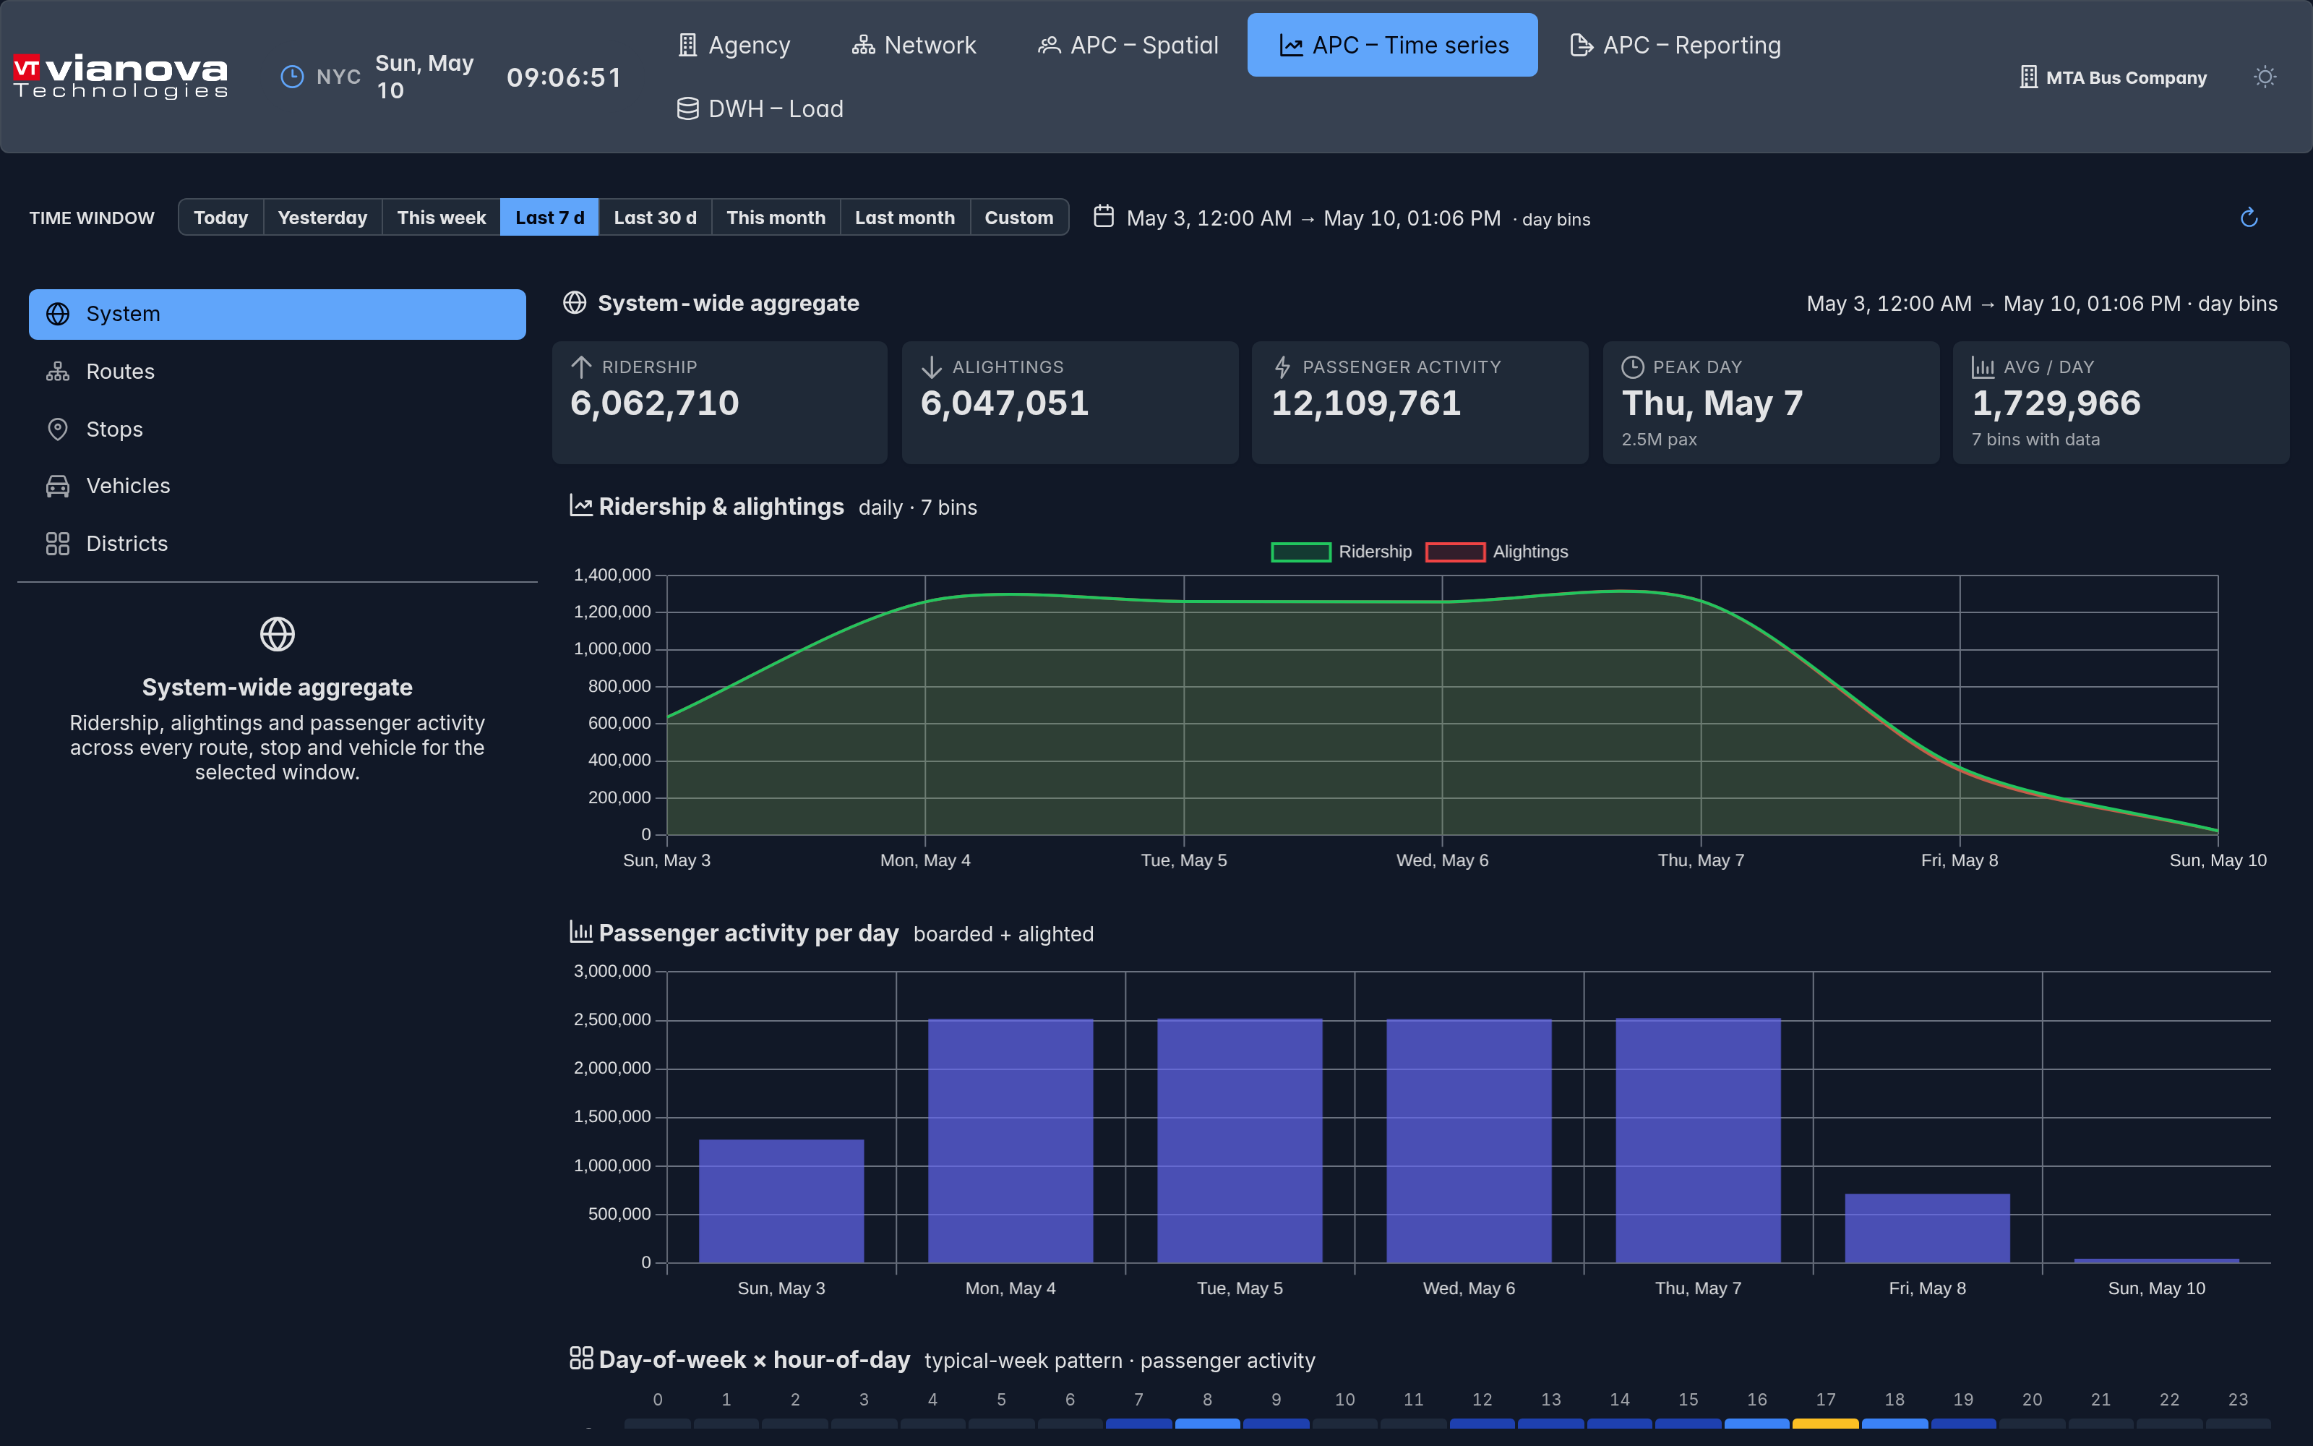Click the Thu, May 7 activity bar

coord(1697,1140)
